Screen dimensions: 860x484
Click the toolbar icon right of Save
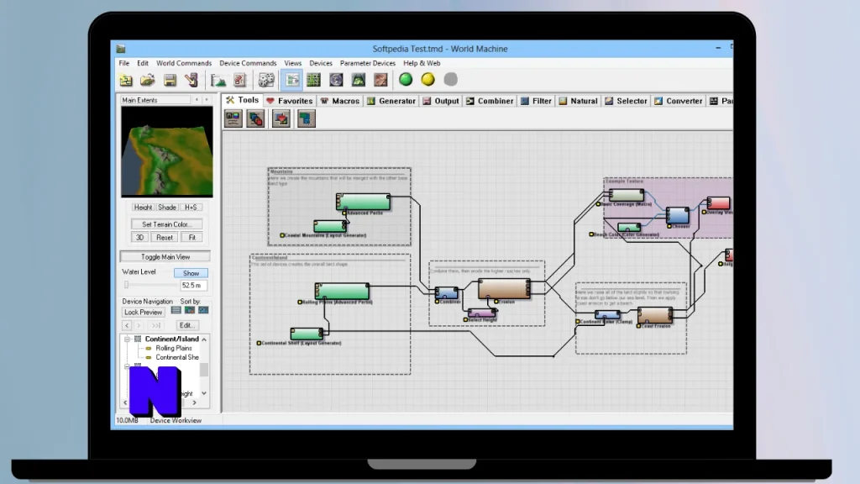coord(191,80)
